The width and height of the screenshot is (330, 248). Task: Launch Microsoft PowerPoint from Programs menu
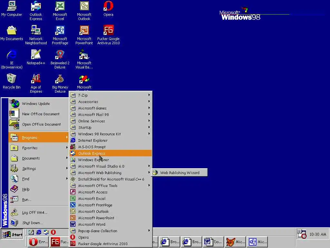coord(111,218)
